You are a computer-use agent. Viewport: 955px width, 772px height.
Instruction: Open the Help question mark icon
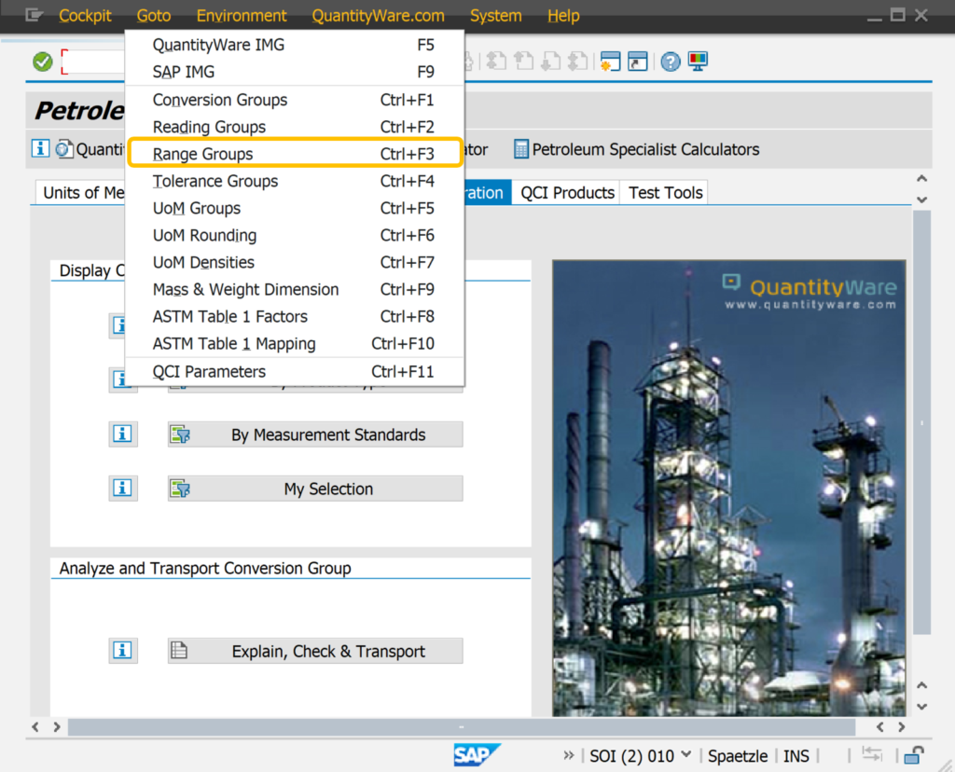(671, 62)
